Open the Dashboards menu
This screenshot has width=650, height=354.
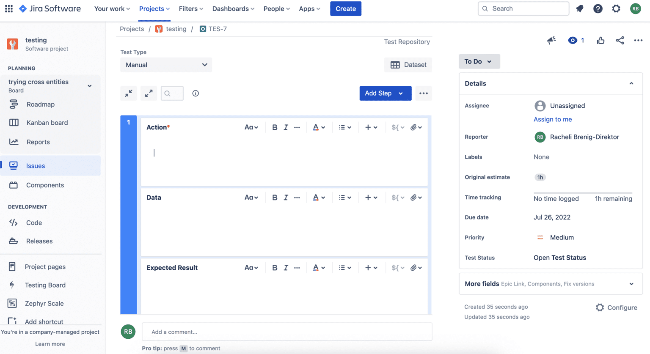(232, 8)
